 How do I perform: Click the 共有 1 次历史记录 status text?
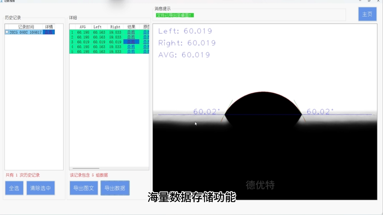click(x=23, y=175)
